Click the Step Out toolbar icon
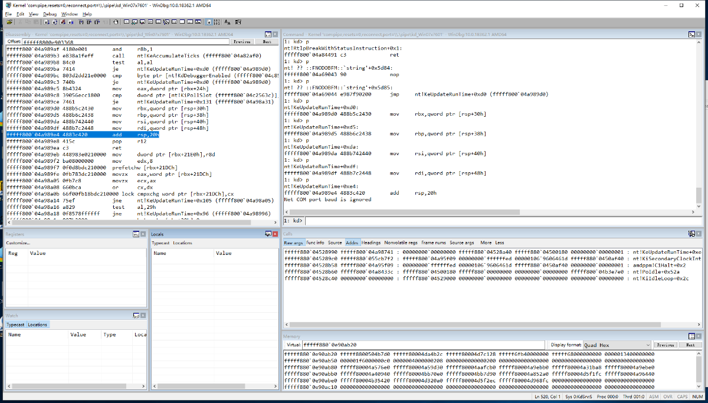This screenshot has width=708, height=403. (97, 22)
